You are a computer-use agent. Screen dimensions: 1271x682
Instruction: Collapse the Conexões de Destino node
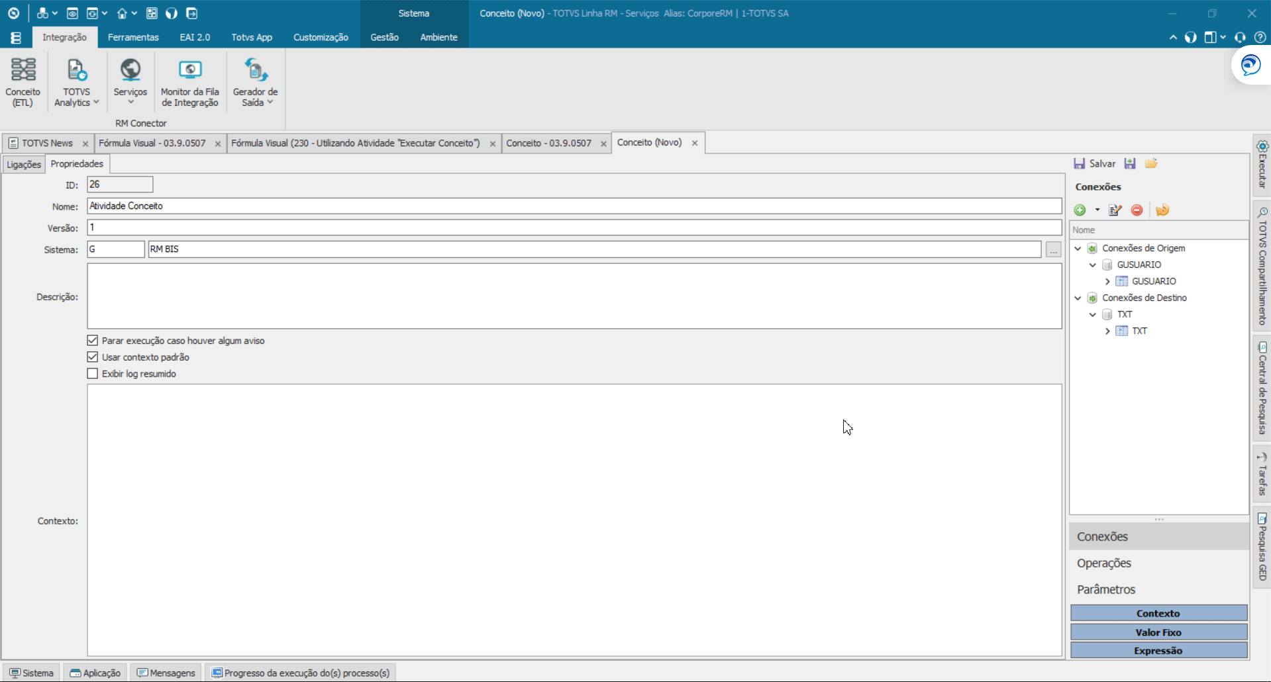(1078, 298)
